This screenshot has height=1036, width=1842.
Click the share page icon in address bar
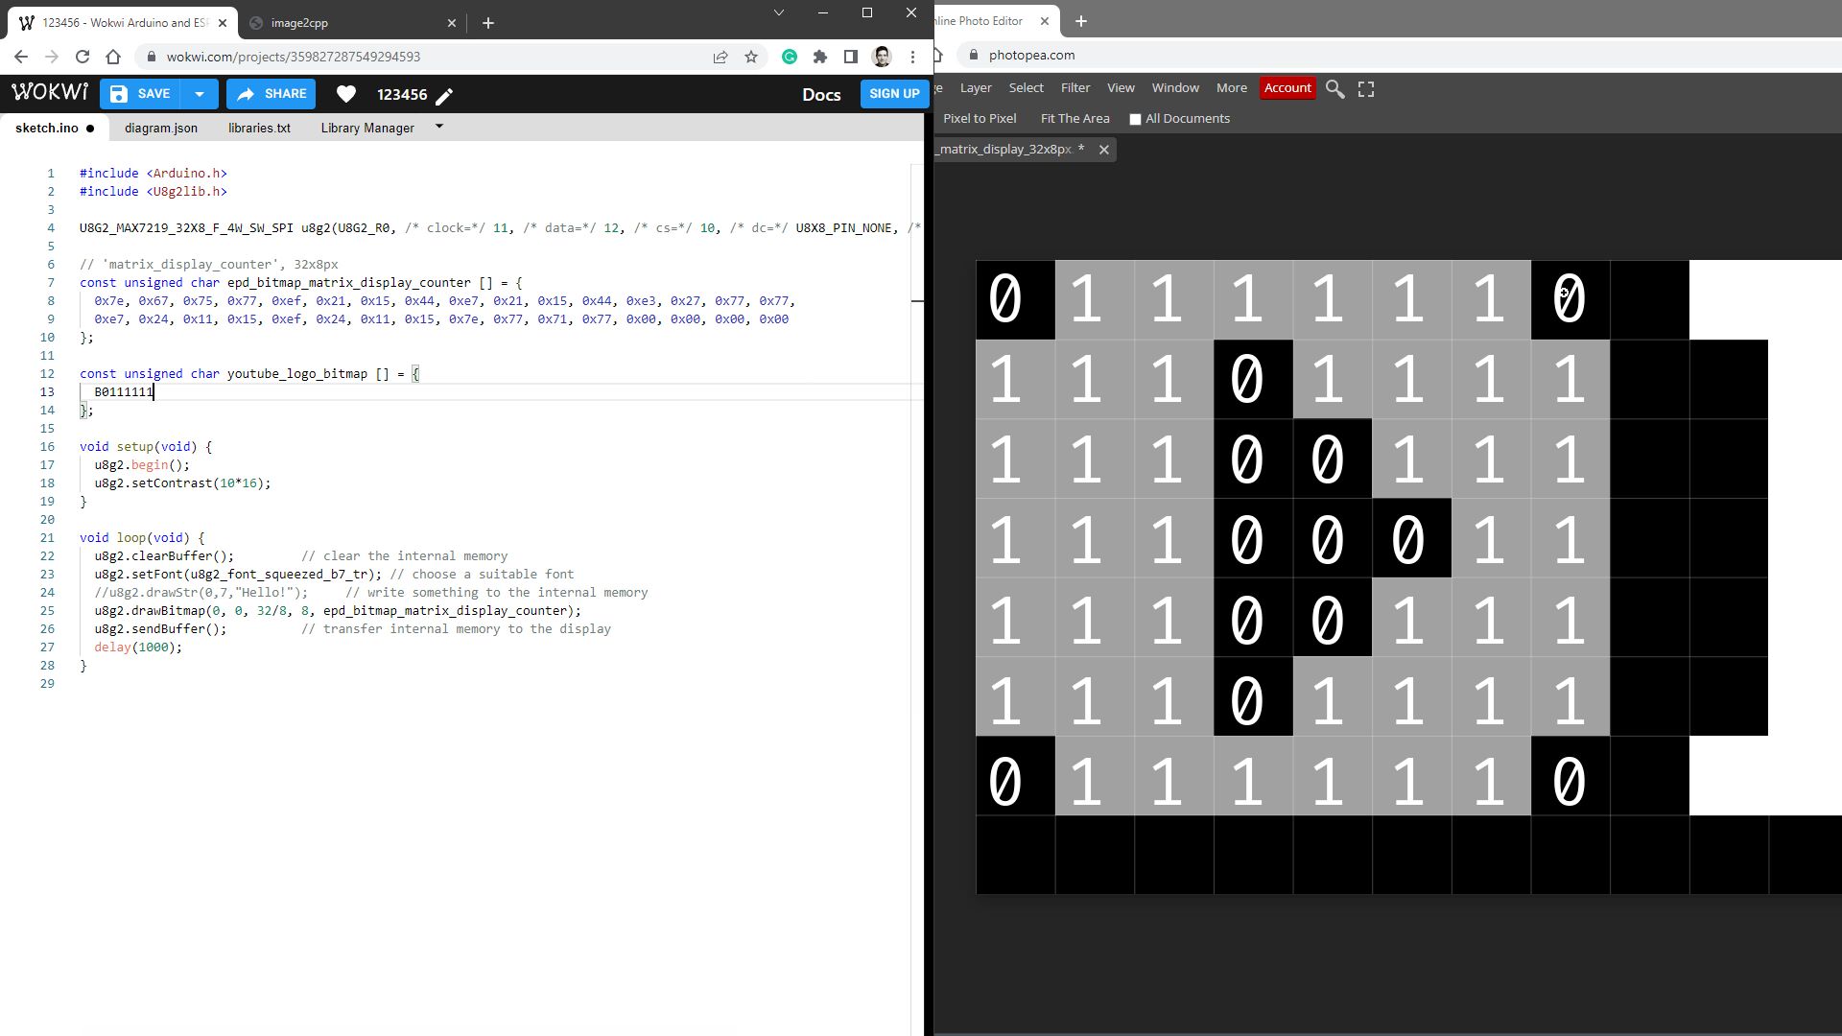coord(720,57)
